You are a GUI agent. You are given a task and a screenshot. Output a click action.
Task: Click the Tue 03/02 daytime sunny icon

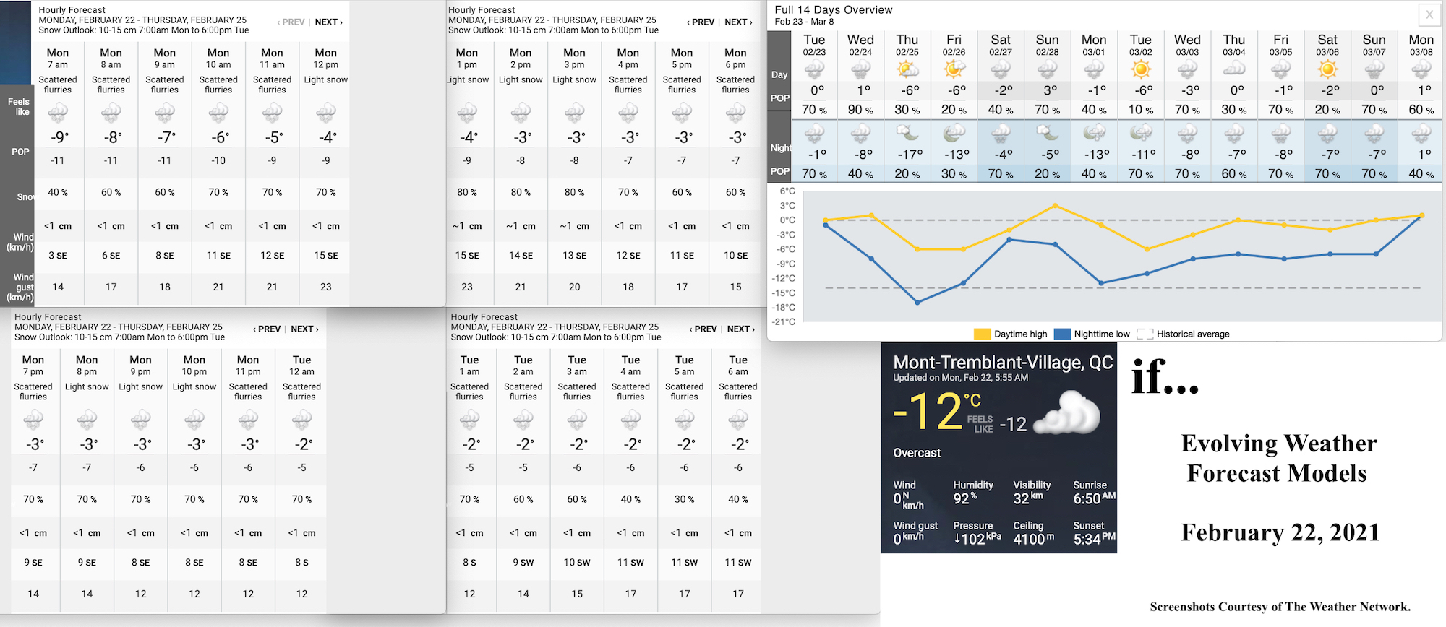pyautogui.click(x=1141, y=70)
